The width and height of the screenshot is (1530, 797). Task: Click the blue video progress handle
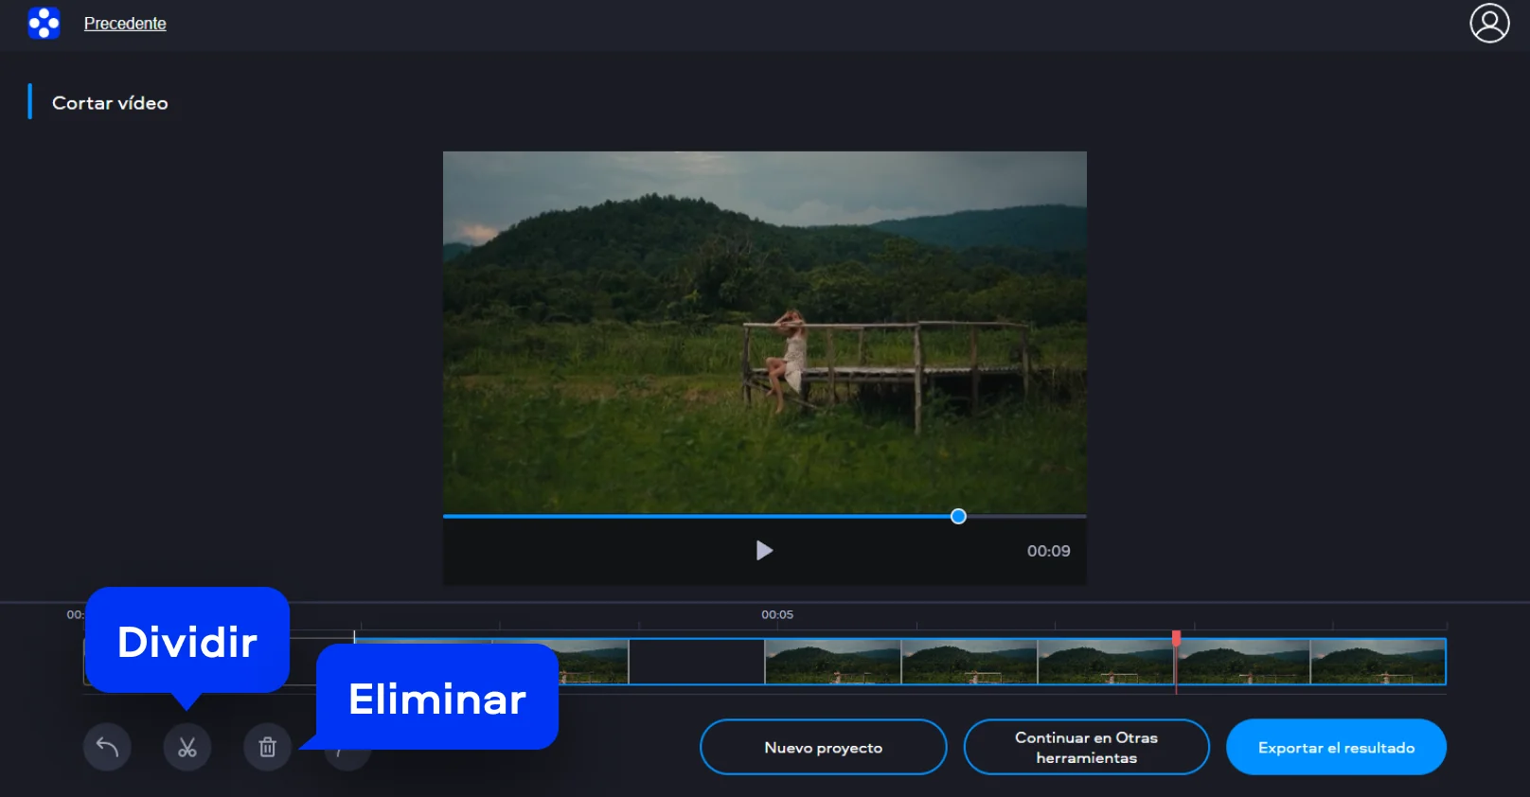958,516
